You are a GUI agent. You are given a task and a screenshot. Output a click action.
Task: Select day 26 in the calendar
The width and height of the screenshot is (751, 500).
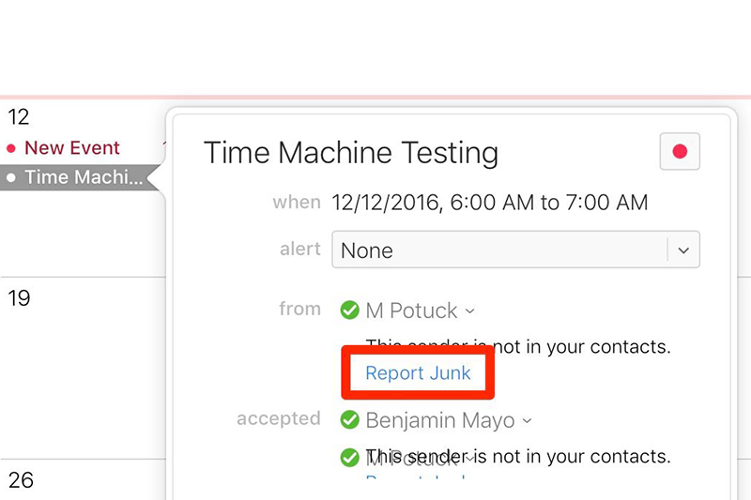click(x=21, y=480)
